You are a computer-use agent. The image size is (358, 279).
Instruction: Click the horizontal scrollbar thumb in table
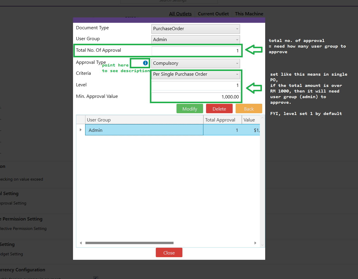(x=129, y=243)
